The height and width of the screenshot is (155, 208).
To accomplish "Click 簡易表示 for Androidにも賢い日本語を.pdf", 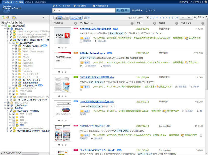I will tap(86, 41).
